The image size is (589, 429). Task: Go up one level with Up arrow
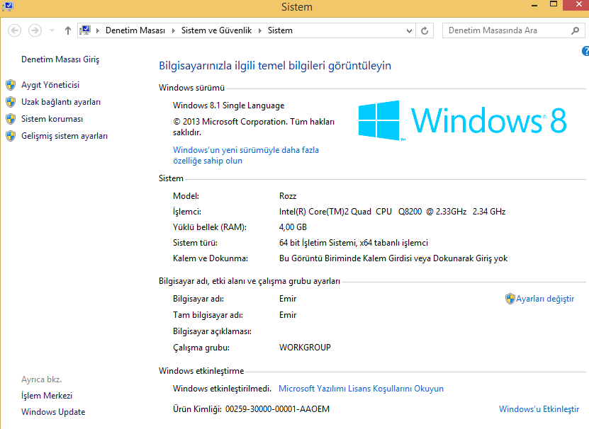pos(67,30)
